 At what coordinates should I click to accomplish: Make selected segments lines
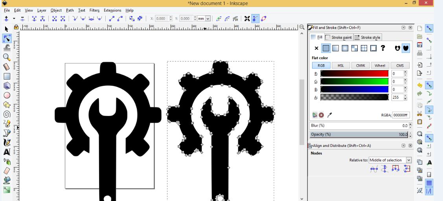point(112,18)
